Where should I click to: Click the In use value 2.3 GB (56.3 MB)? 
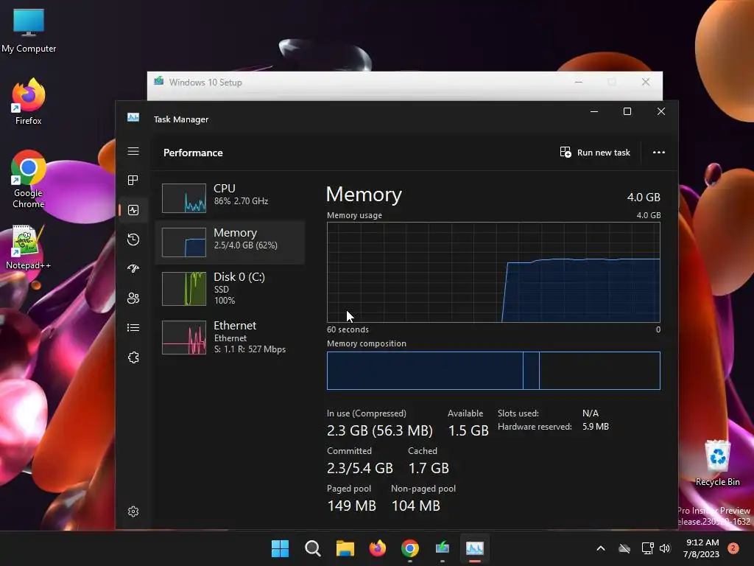pos(380,430)
